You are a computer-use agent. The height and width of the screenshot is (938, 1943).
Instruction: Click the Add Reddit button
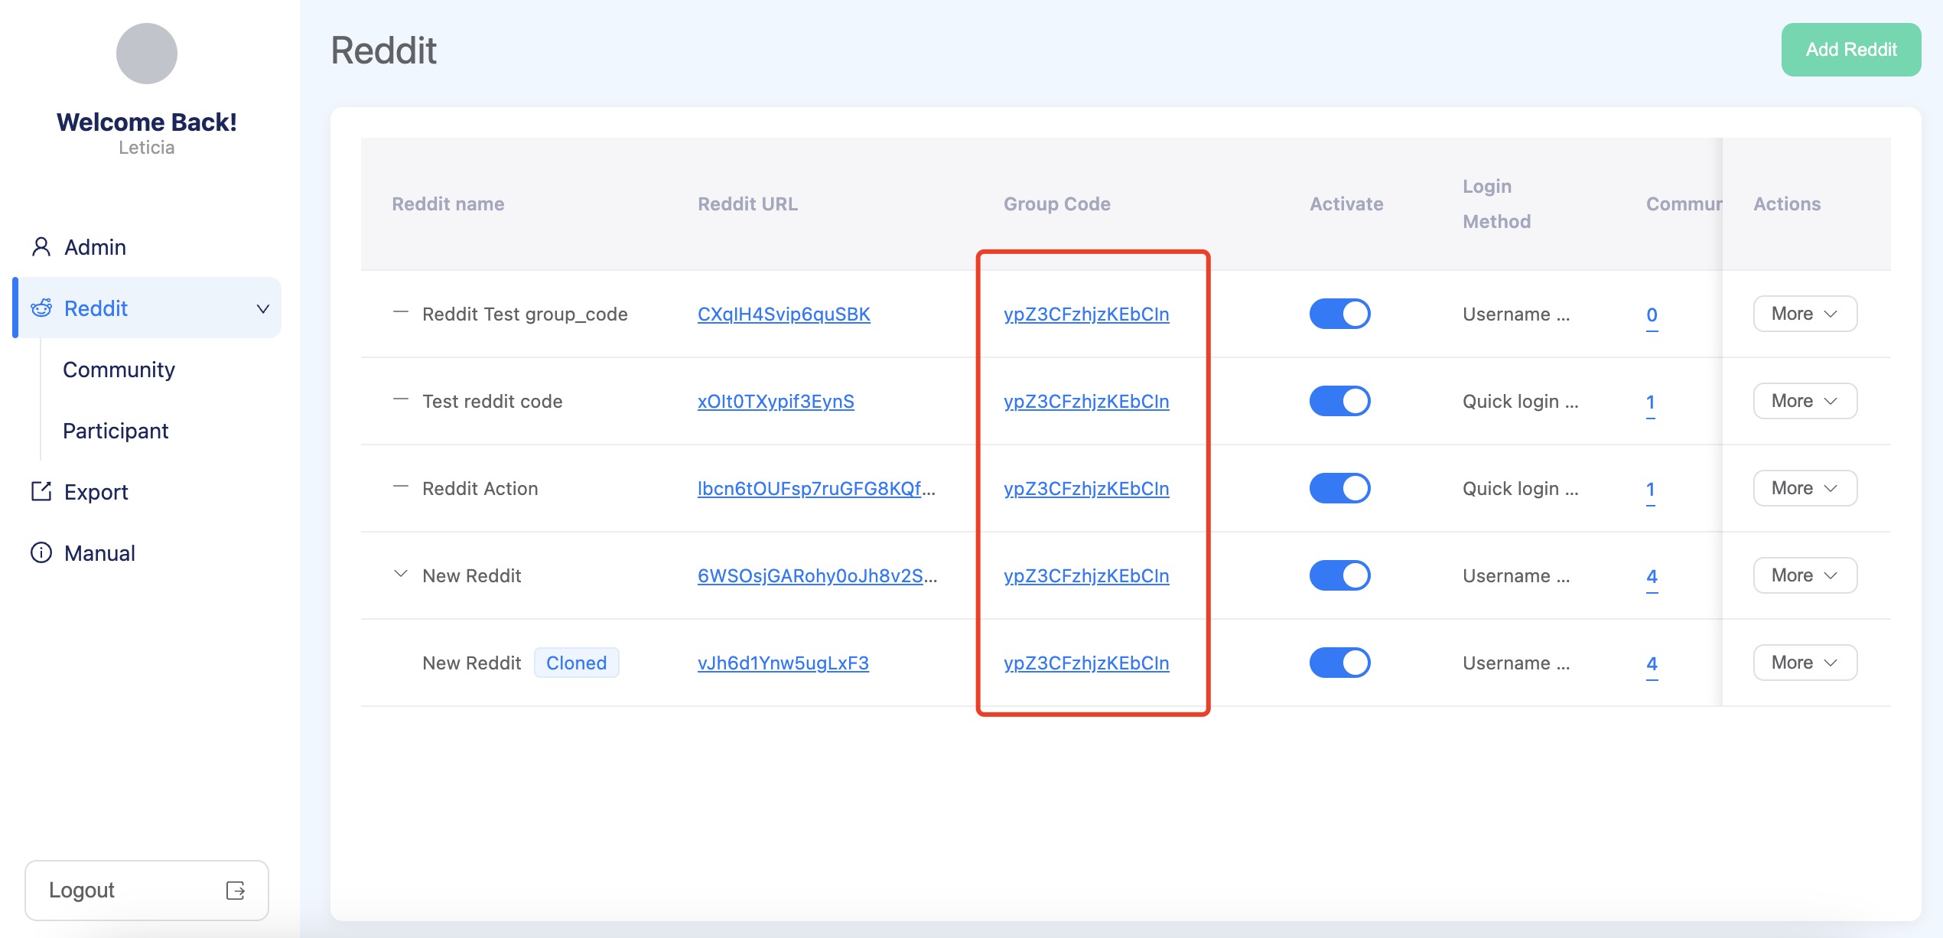coord(1850,50)
